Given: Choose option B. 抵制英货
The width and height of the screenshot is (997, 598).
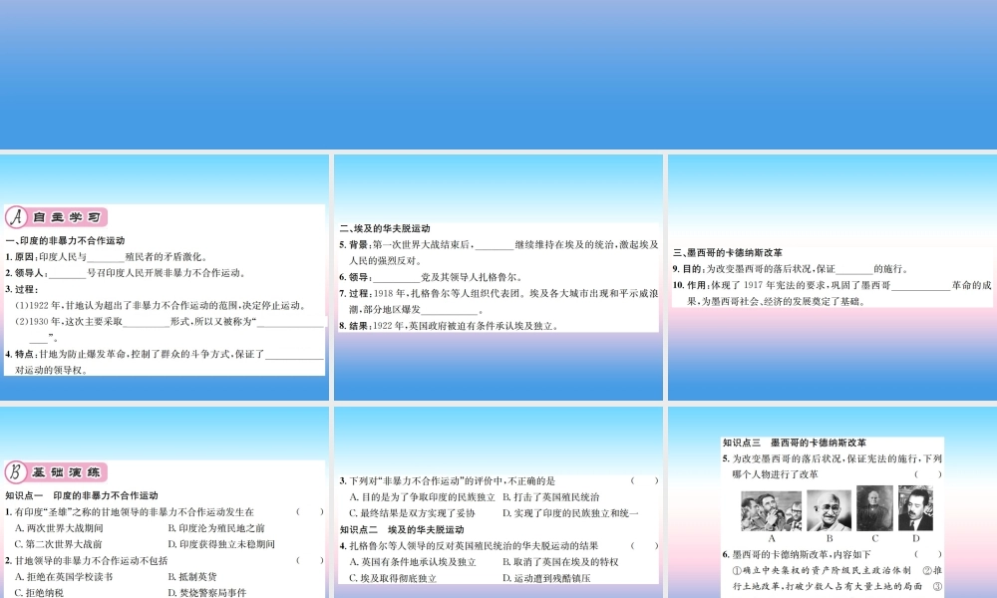Looking at the screenshot, I should 192,576.
